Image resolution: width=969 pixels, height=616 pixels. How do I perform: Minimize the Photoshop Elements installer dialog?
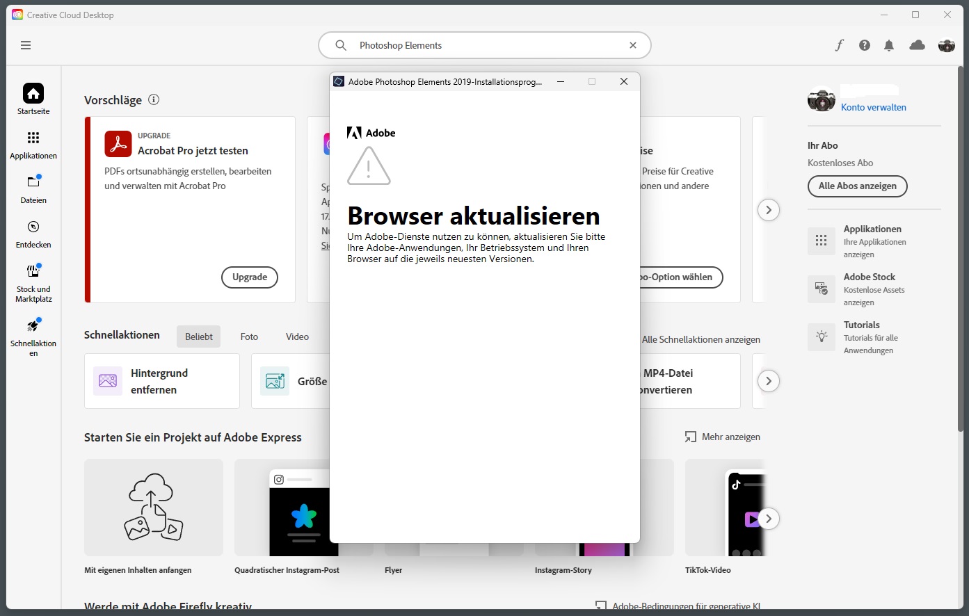[x=561, y=81]
